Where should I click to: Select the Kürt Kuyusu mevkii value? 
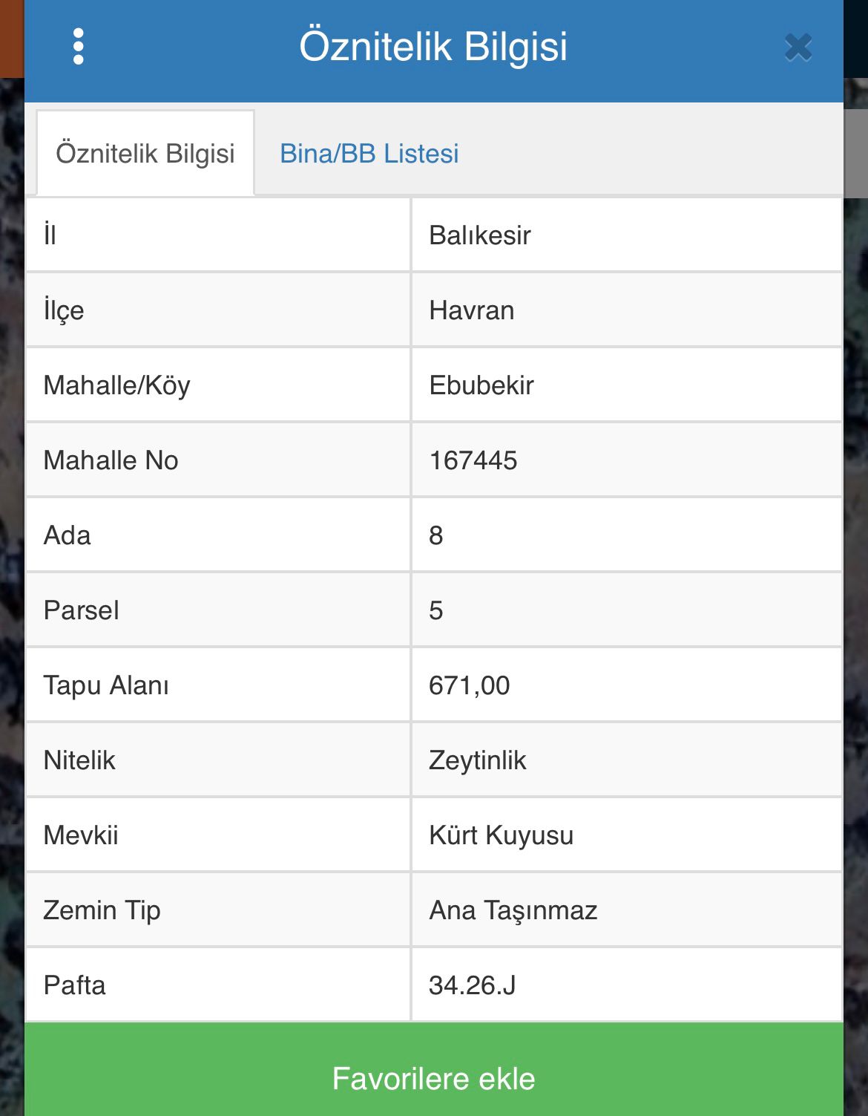click(x=502, y=835)
